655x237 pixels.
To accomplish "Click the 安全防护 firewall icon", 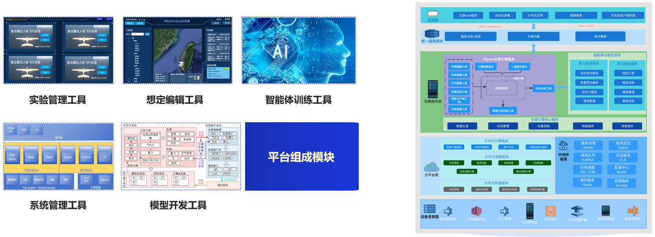I will [550, 211].
